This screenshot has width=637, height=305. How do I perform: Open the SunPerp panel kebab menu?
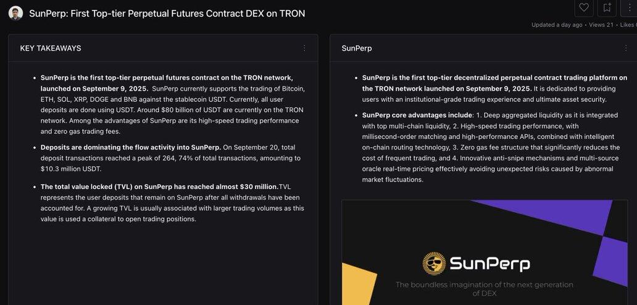coord(625,48)
